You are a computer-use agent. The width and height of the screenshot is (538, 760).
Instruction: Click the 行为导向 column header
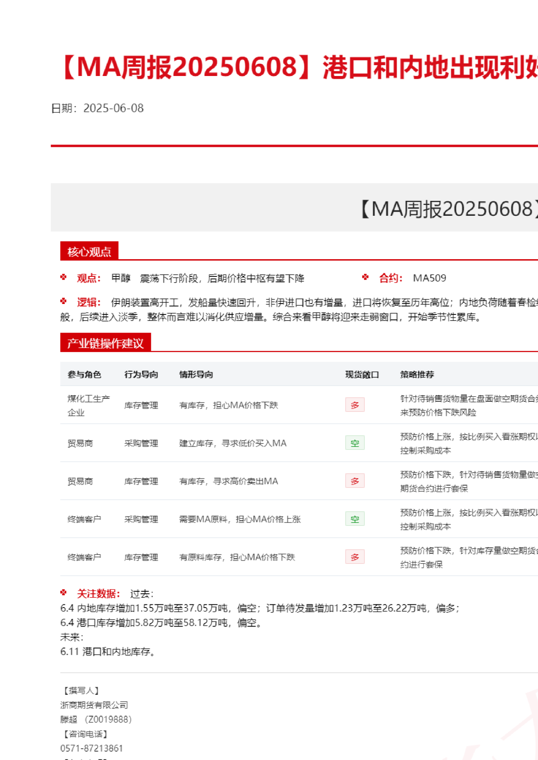pos(141,375)
